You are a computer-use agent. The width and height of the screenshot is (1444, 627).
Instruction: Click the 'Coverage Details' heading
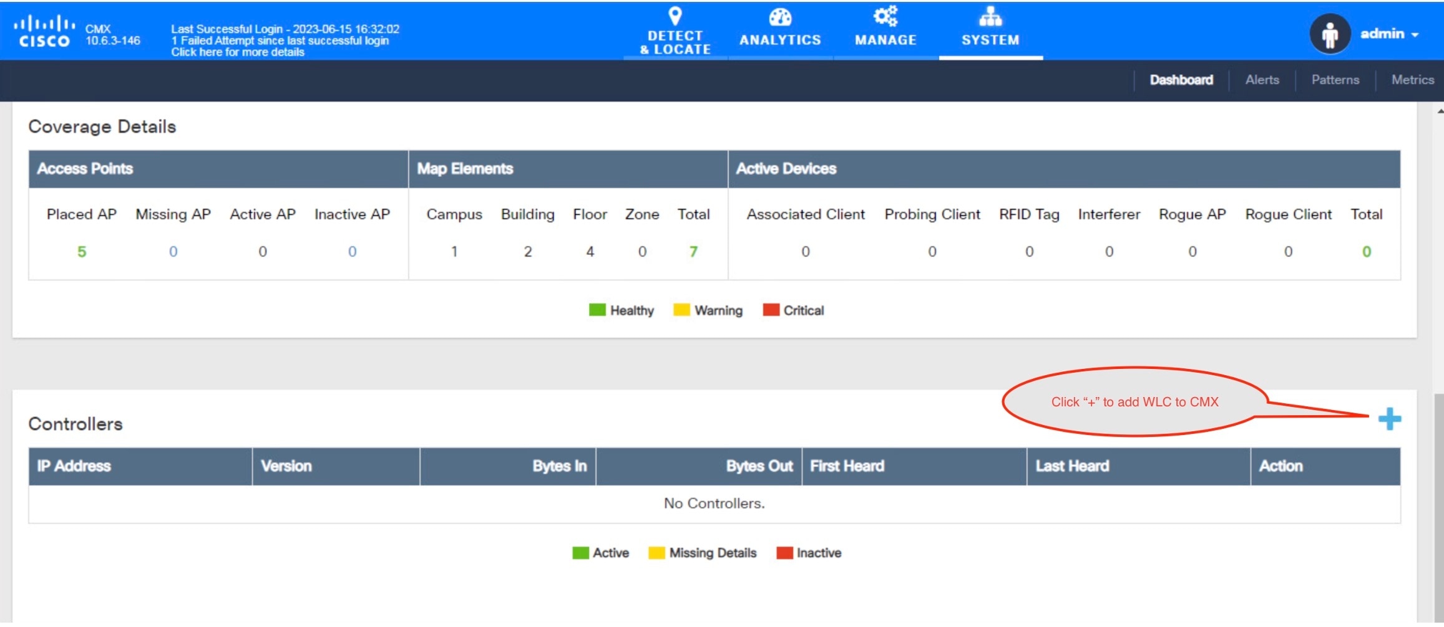point(102,127)
